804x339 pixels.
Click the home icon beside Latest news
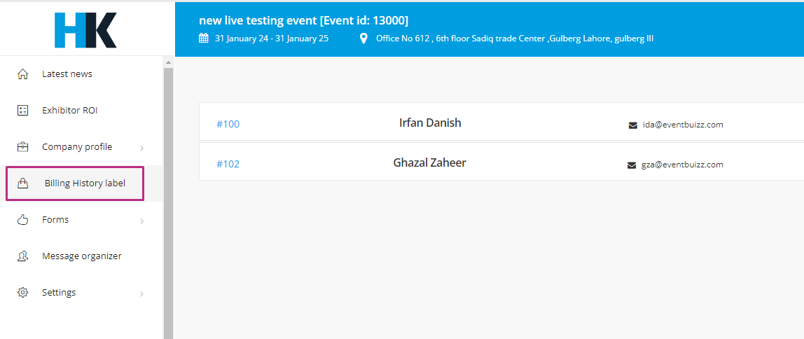coord(22,74)
